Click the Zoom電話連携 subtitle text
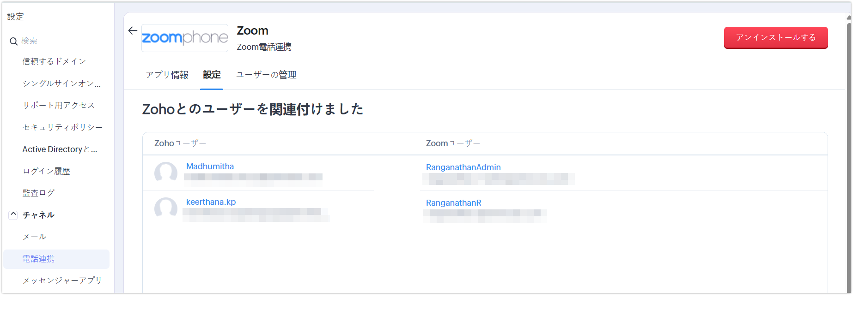The width and height of the screenshot is (853, 309). [264, 47]
